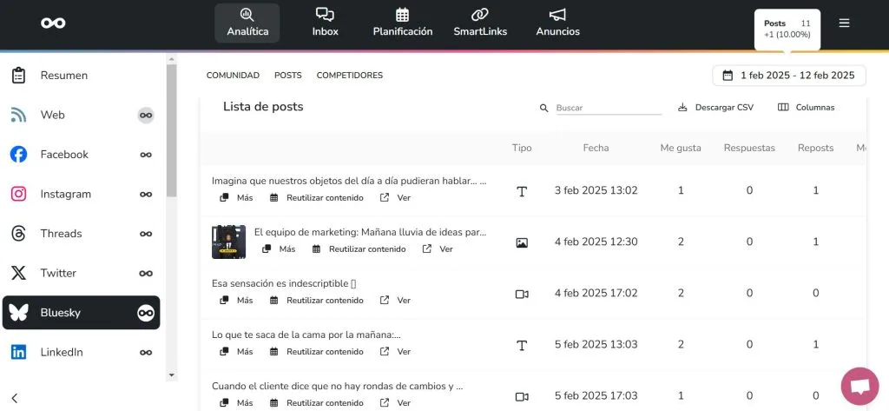Image resolution: width=889 pixels, height=411 pixels.
Task: Open the Analítica section
Action: click(x=247, y=23)
